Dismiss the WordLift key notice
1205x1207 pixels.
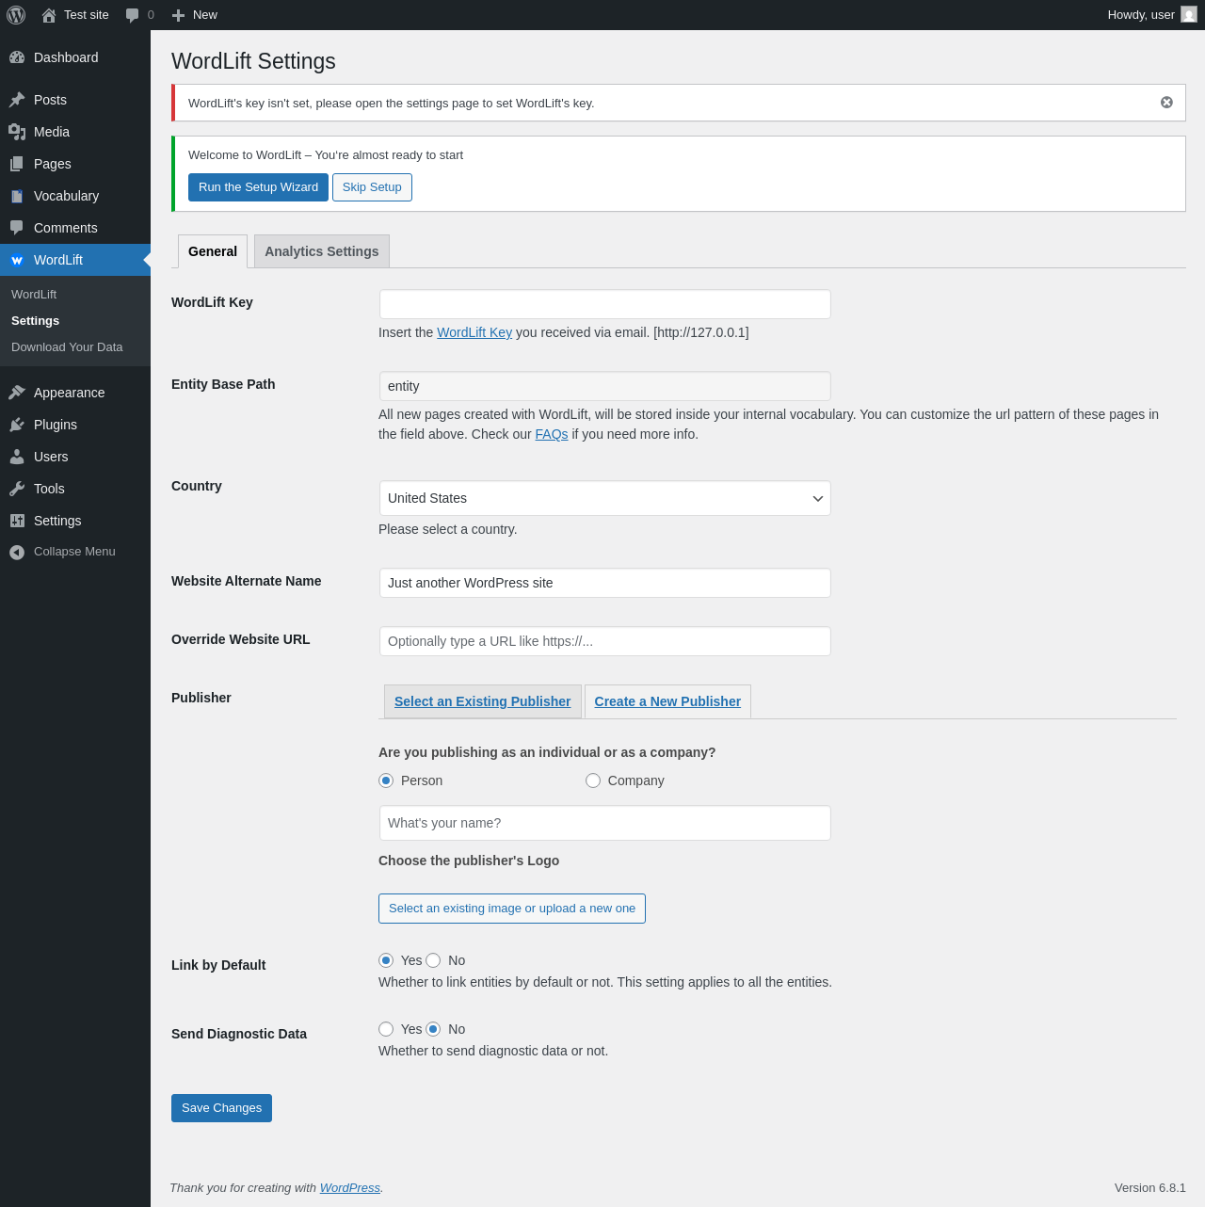pyautogui.click(x=1166, y=103)
